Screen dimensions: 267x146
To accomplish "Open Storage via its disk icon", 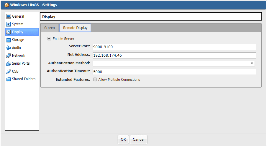I will pos(8,40).
